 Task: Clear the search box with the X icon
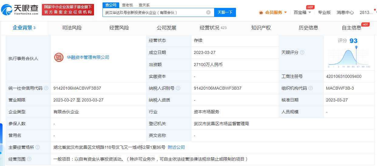pyautogui.click(x=208, y=12)
